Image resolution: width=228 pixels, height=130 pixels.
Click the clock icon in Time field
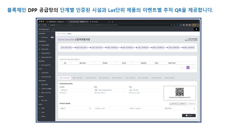(131, 90)
